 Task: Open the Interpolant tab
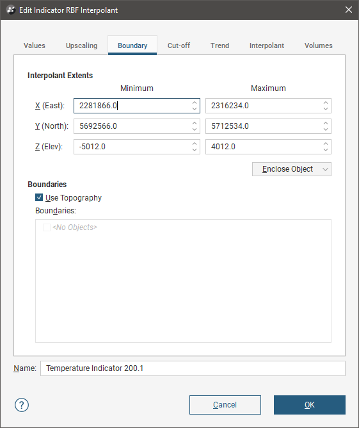click(267, 45)
